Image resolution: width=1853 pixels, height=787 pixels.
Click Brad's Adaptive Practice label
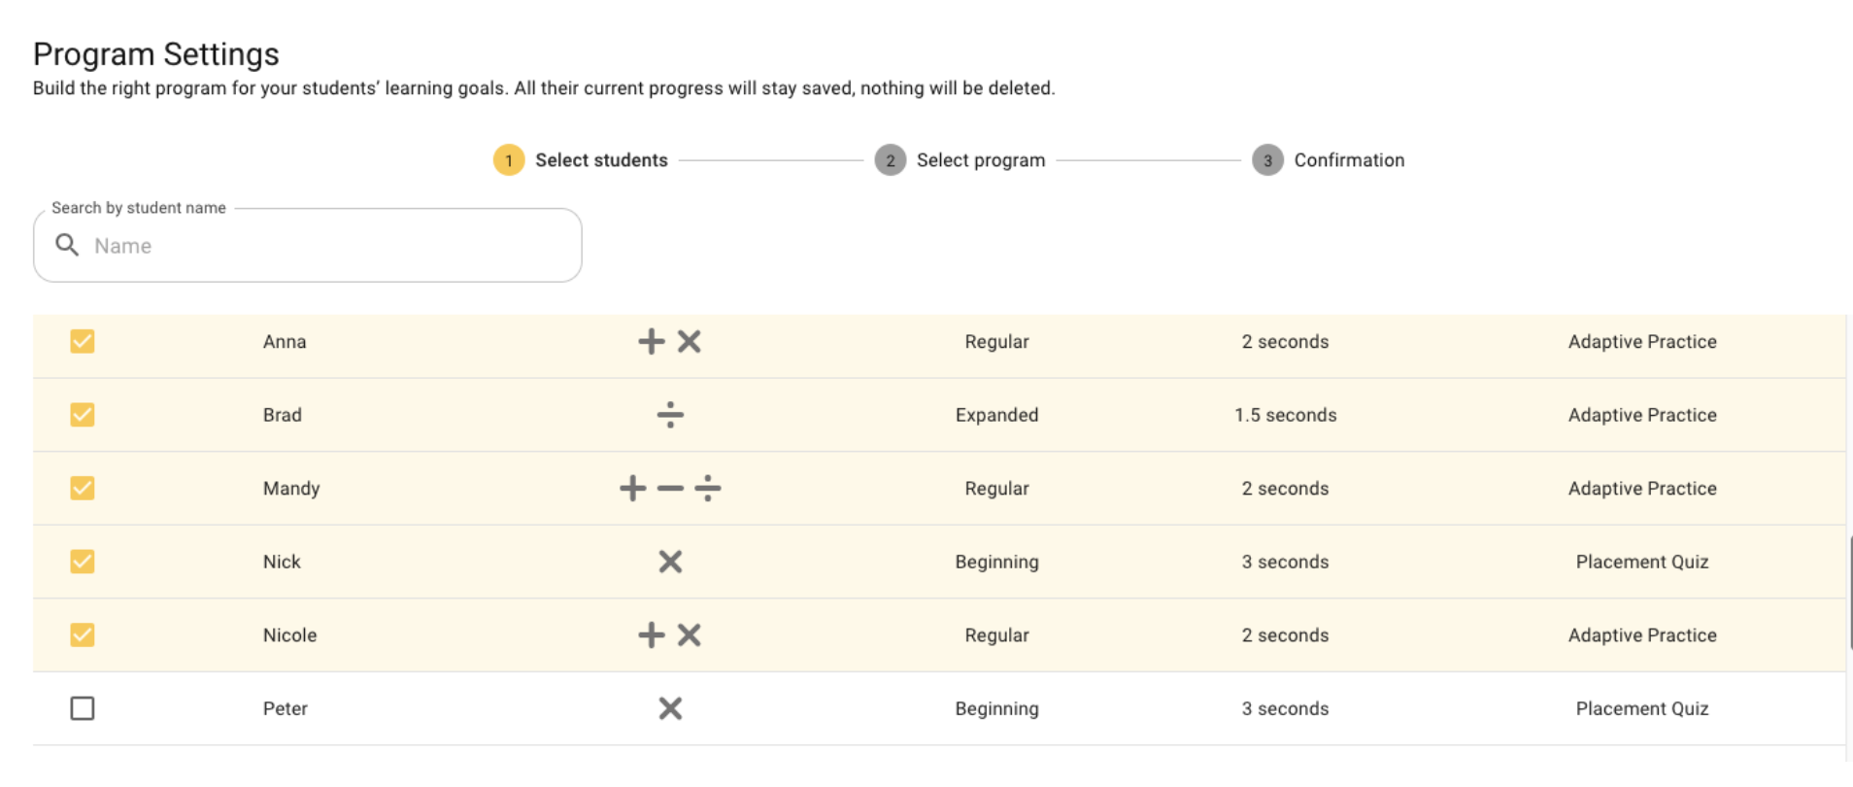[1641, 415]
